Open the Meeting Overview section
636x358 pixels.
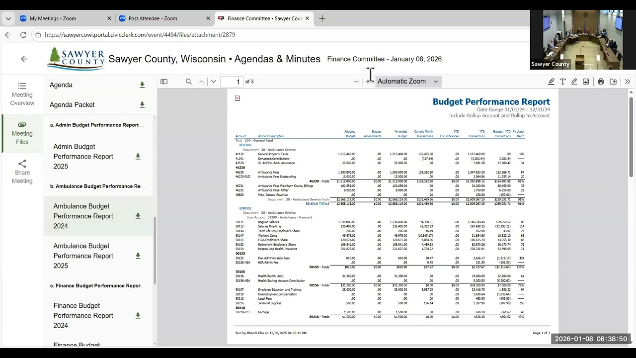pos(22,94)
